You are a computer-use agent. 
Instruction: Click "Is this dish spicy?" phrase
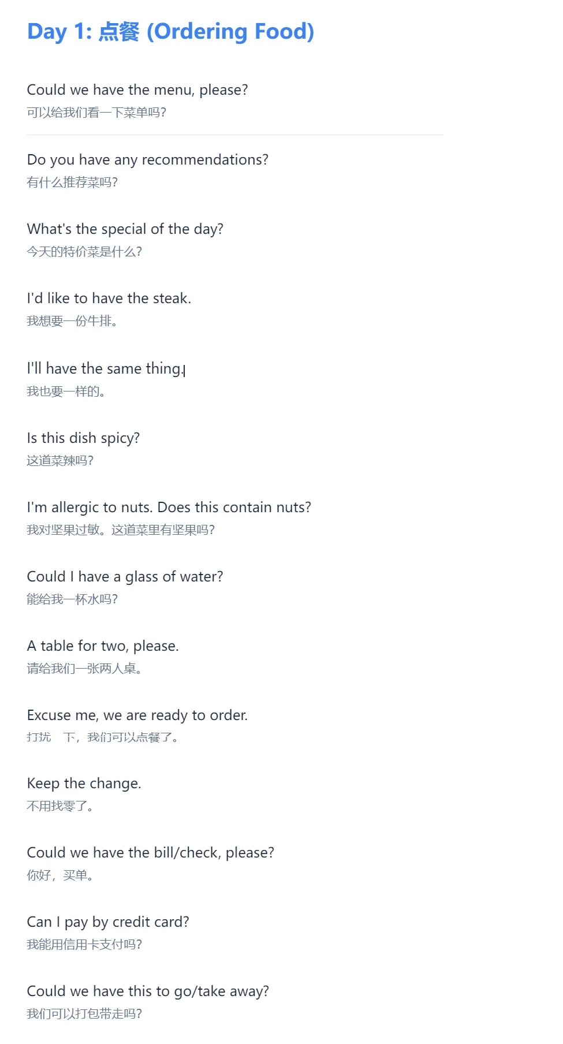84,438
